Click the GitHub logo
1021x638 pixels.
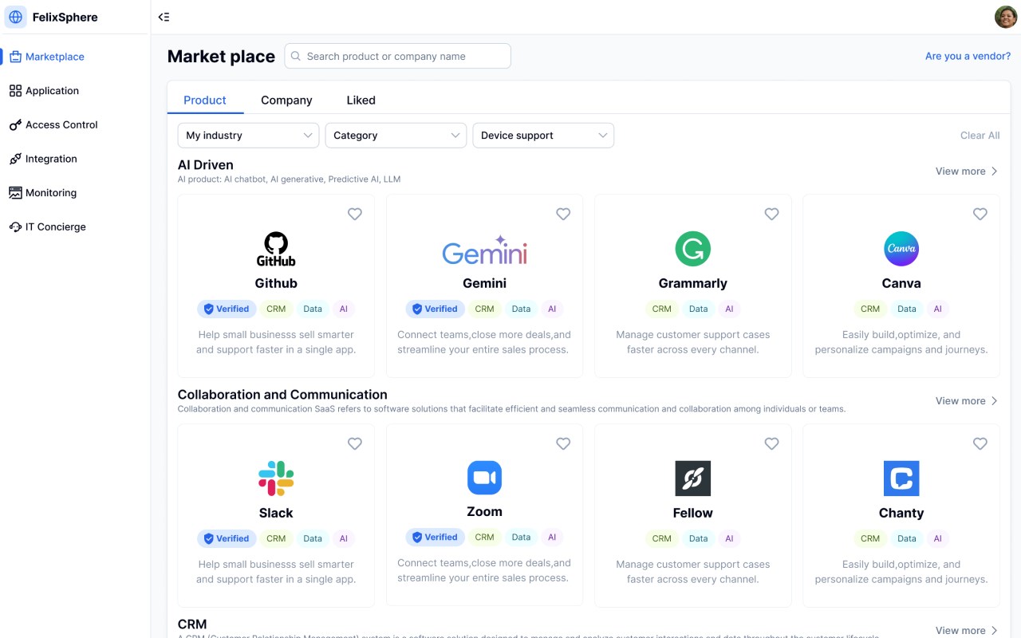tap(276, 249)
